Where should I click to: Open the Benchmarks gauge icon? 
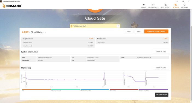pyautogui.click(x=153, y=5)
